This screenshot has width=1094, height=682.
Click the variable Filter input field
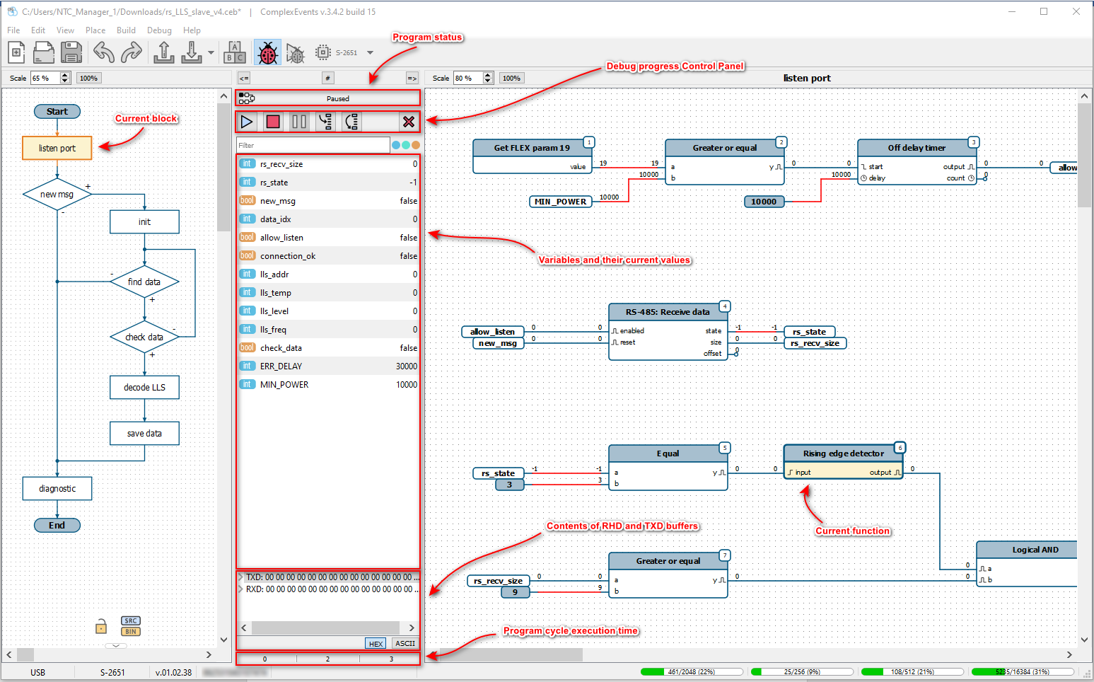coord(313,145)
